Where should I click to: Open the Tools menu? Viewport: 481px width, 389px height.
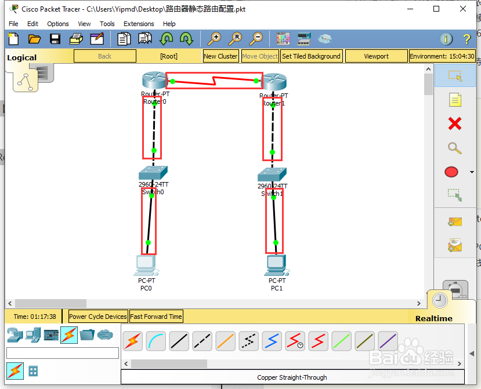tap(107, 24)
